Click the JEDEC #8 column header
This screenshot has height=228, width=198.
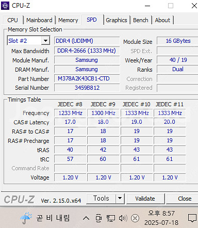coord(70,104)
